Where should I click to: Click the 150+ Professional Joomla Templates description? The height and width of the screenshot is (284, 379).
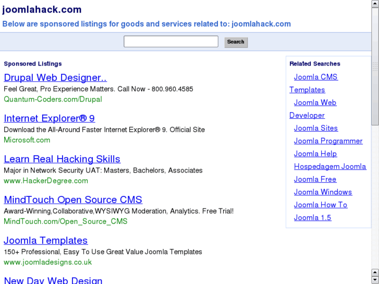pos(103,252)
